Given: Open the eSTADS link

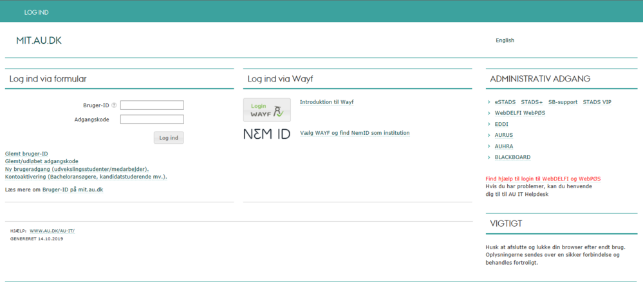Looking at the screenshot, I should [x=505, y=102].
